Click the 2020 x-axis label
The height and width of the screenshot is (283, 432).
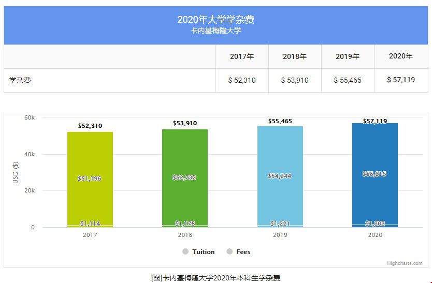click(x=375, y=235)
